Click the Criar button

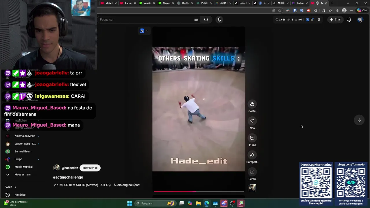tap(335, 20)
